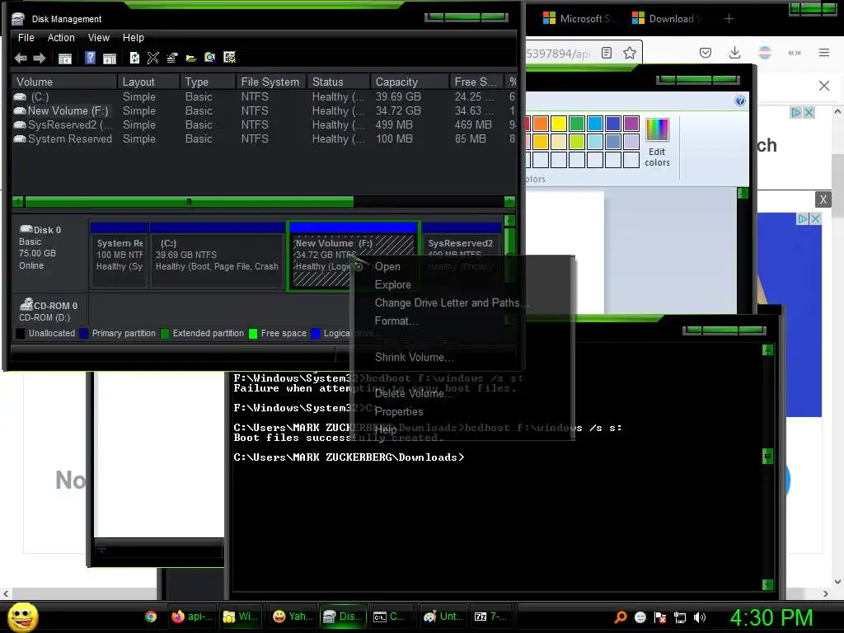Image resolution: width=844 pixels, height=633 pixels.
Task: Open Chrome from the taskbar
Action: 151,617
